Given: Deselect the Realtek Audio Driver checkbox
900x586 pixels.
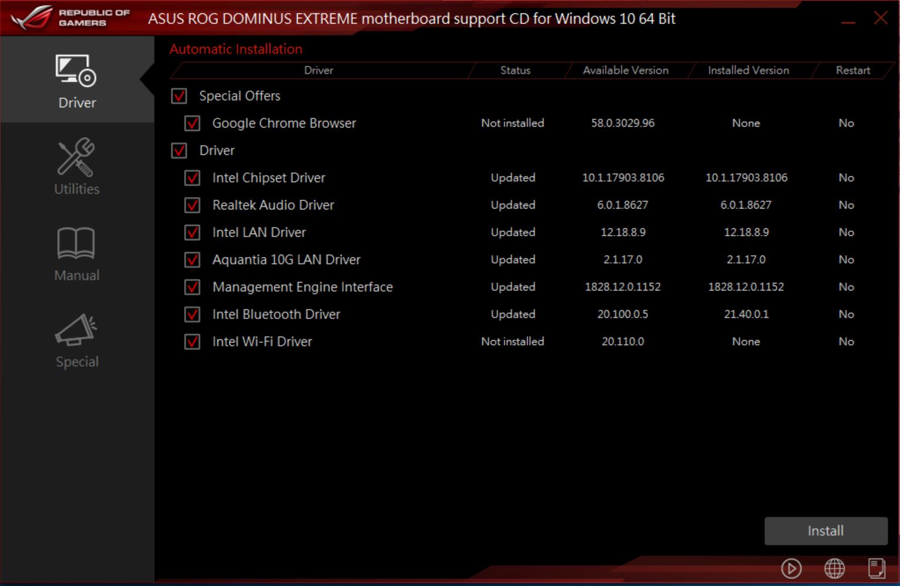Looking at the screenshot, I should pos(191,205).
